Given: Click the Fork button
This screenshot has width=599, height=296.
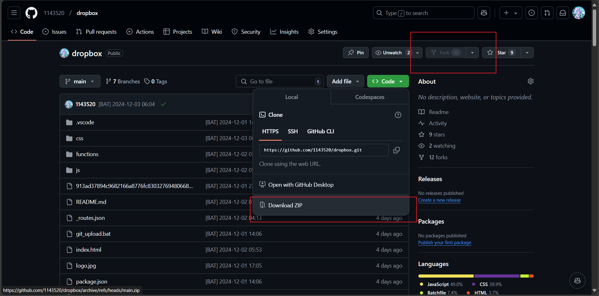Looking at the screenshot, I should (446, 53).
